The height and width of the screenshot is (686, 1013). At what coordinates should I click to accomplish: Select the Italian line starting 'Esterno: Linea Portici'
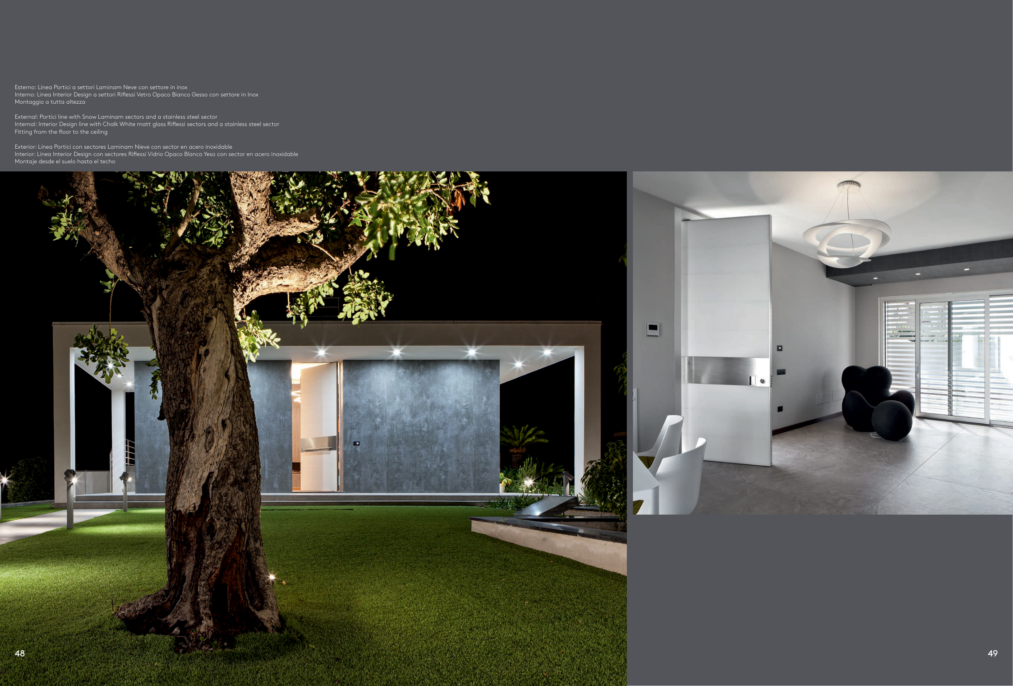101,87
